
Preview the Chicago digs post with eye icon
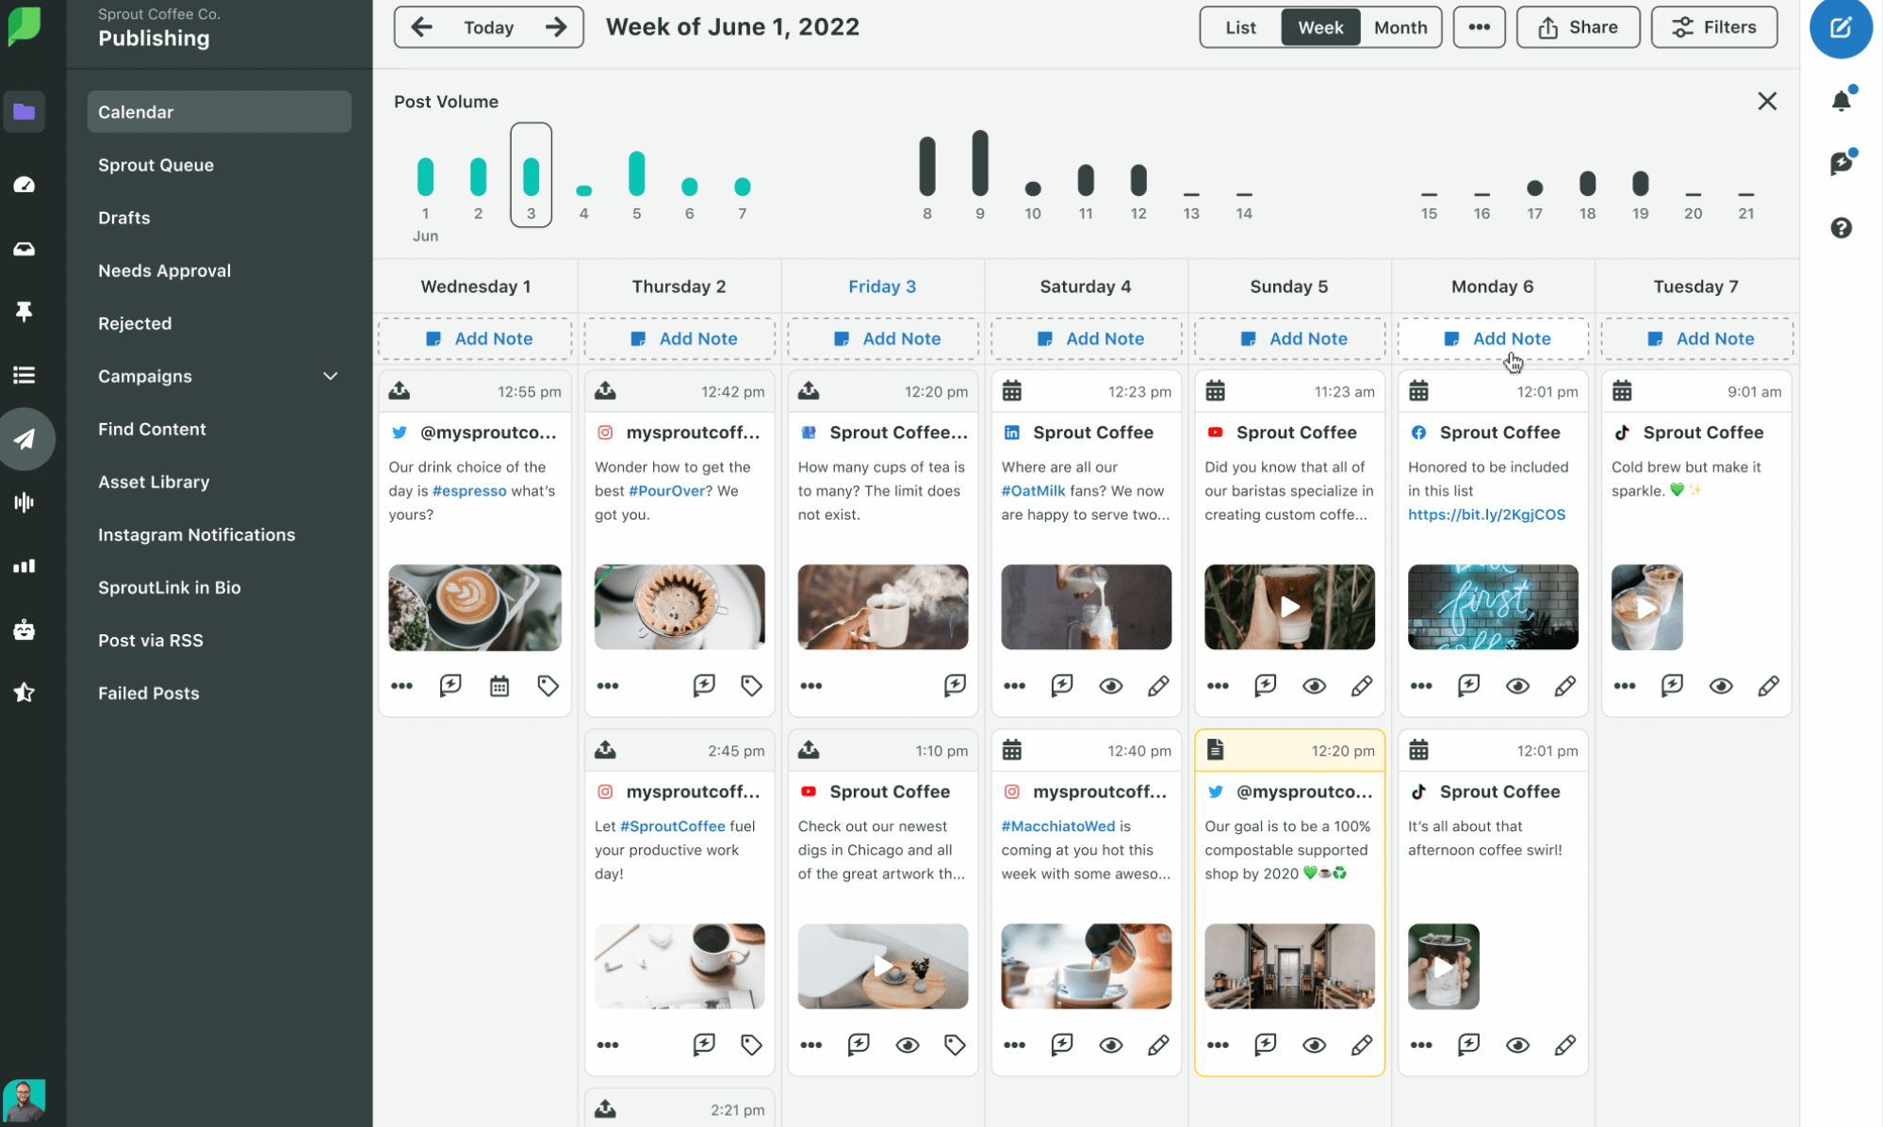(908, 1045)
